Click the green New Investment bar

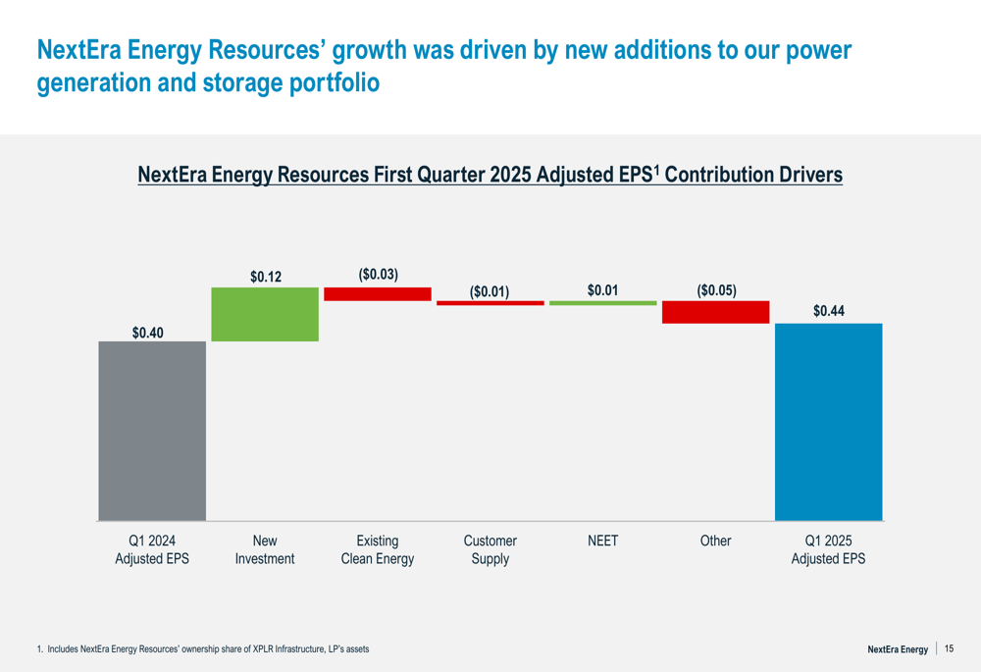pyautogui.click(x=265, y=314)
